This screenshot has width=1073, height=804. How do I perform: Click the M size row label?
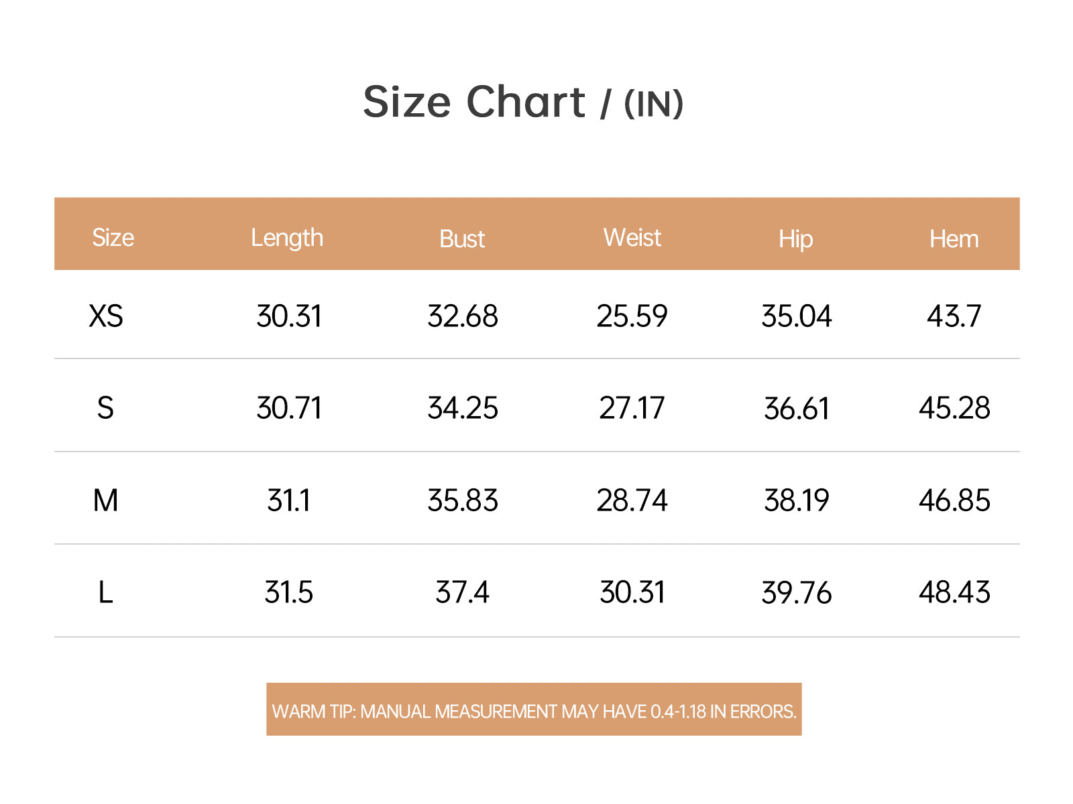[x=105, y=500]
